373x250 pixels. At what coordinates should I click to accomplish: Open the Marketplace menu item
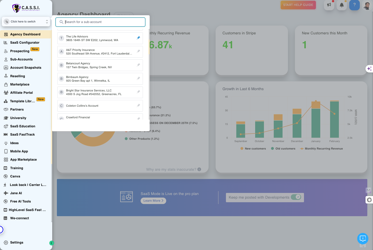[20, 84]
